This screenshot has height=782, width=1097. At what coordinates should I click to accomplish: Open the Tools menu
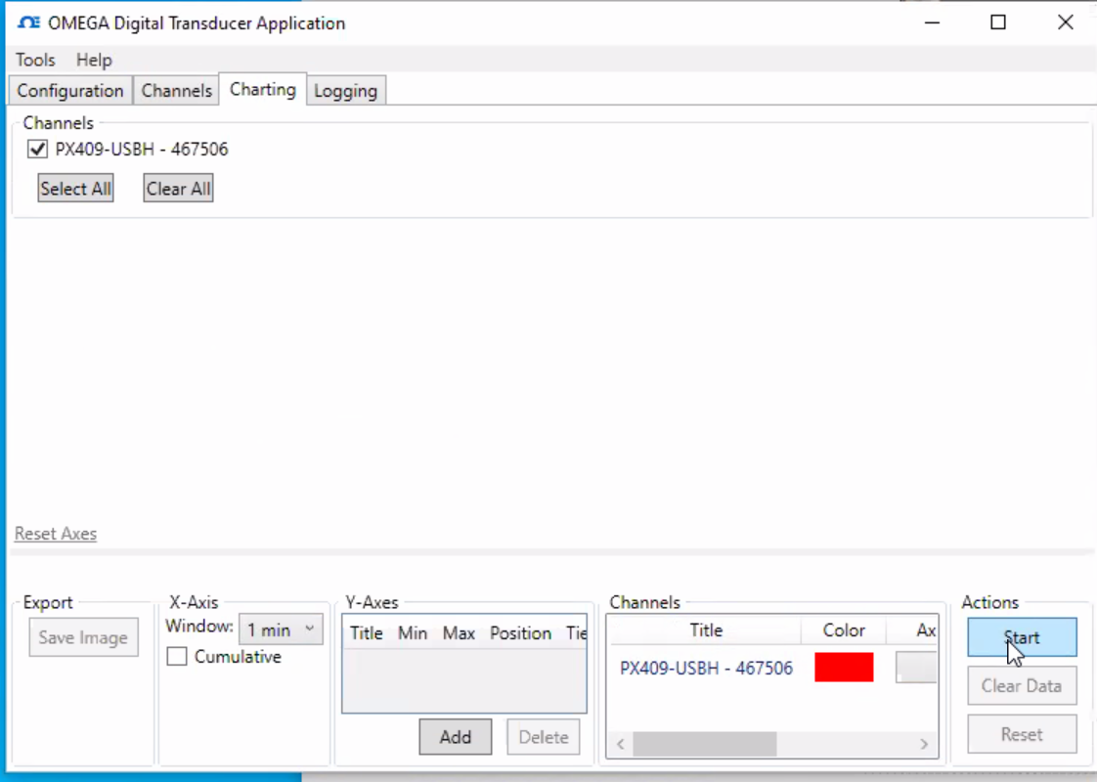(35, 61)
